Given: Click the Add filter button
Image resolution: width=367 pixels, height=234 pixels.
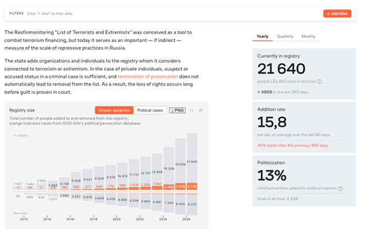Looking at the screenshot, I should (x=337, y=14).
